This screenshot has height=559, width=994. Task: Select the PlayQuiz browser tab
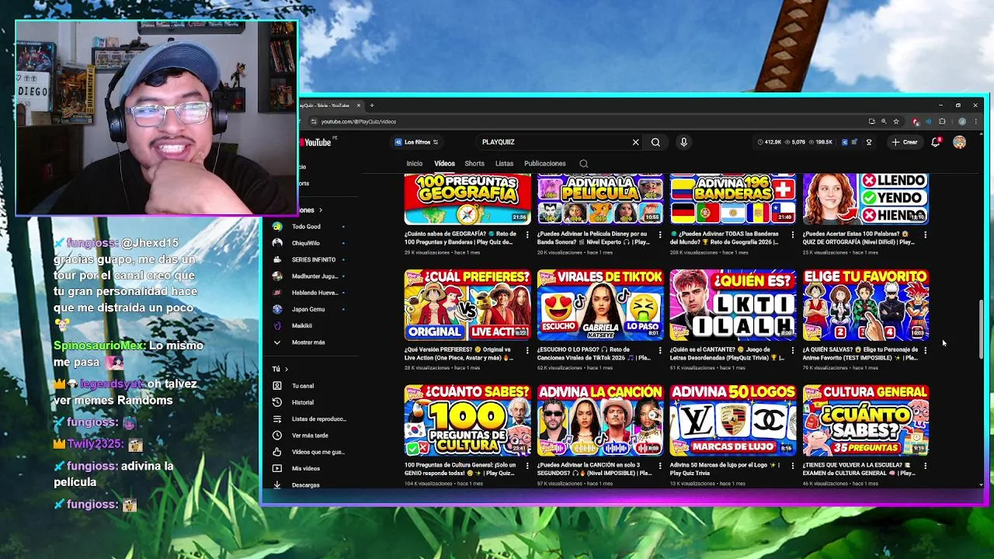(x=330, y=106)
